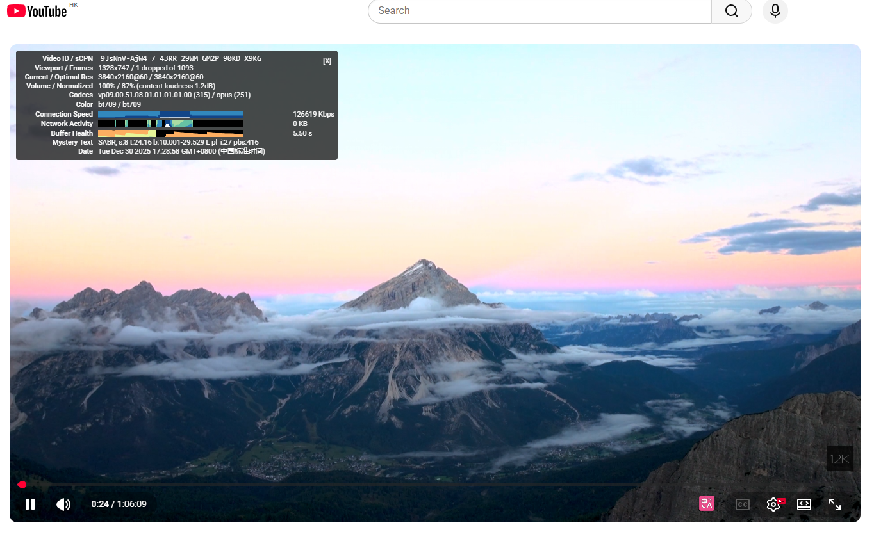Click the magnifying glass search button

[x=731, y=11]
